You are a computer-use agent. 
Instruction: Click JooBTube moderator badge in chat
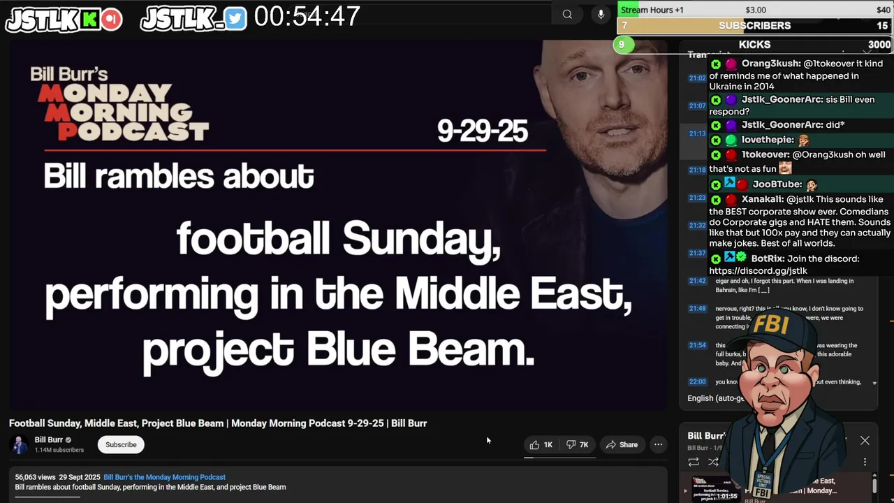(x=730, y=183)
